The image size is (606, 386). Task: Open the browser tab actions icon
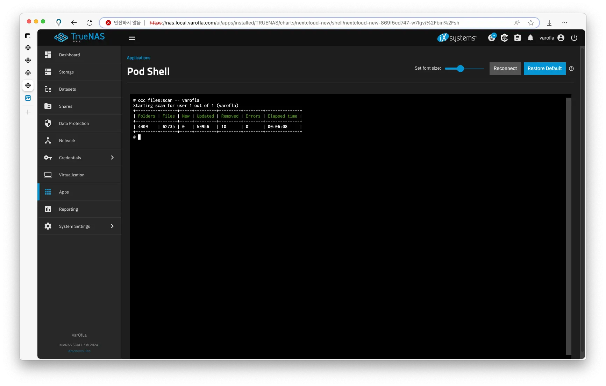click(28, 36)
